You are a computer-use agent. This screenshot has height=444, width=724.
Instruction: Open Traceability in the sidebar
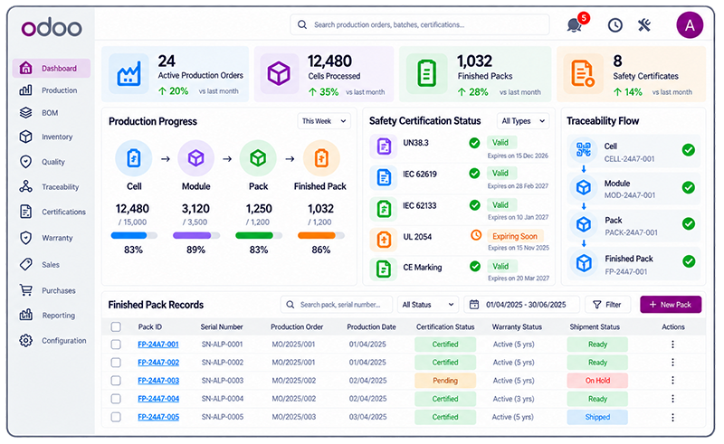click(52, 187)
